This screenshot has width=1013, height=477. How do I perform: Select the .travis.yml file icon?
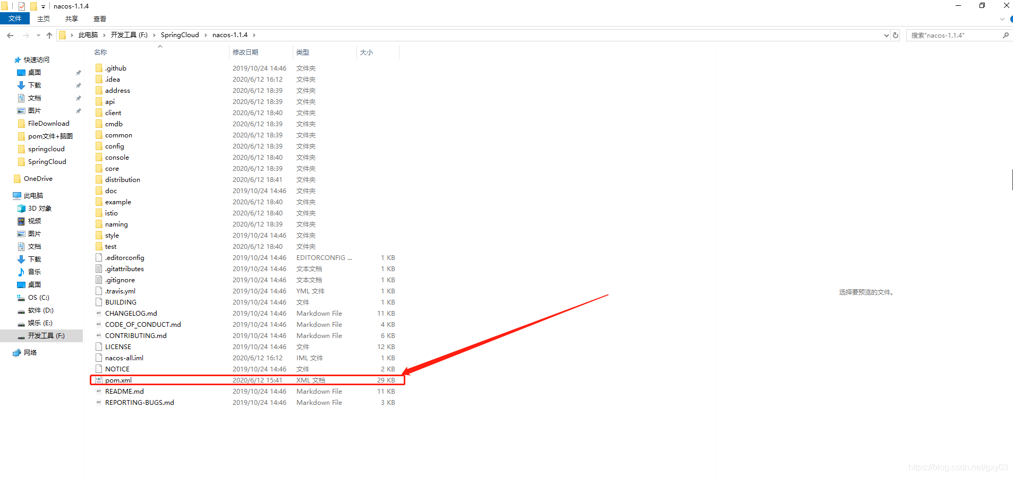(99, 291)
